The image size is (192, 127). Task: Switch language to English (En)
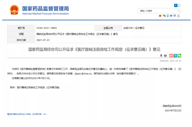click(179, 5)
